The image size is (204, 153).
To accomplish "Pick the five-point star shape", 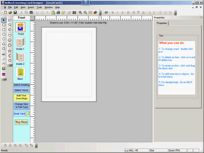I will [x=10, y=51].
